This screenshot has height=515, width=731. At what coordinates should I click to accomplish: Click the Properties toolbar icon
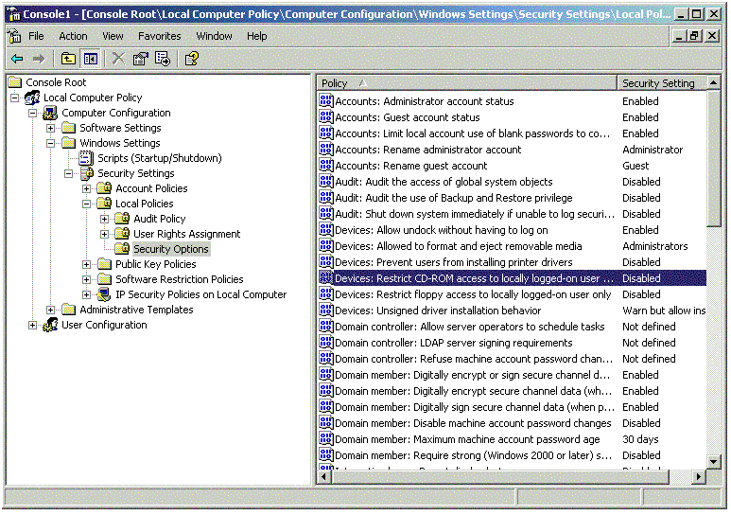[141, 59]
